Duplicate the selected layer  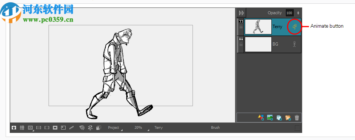point(279,118)
